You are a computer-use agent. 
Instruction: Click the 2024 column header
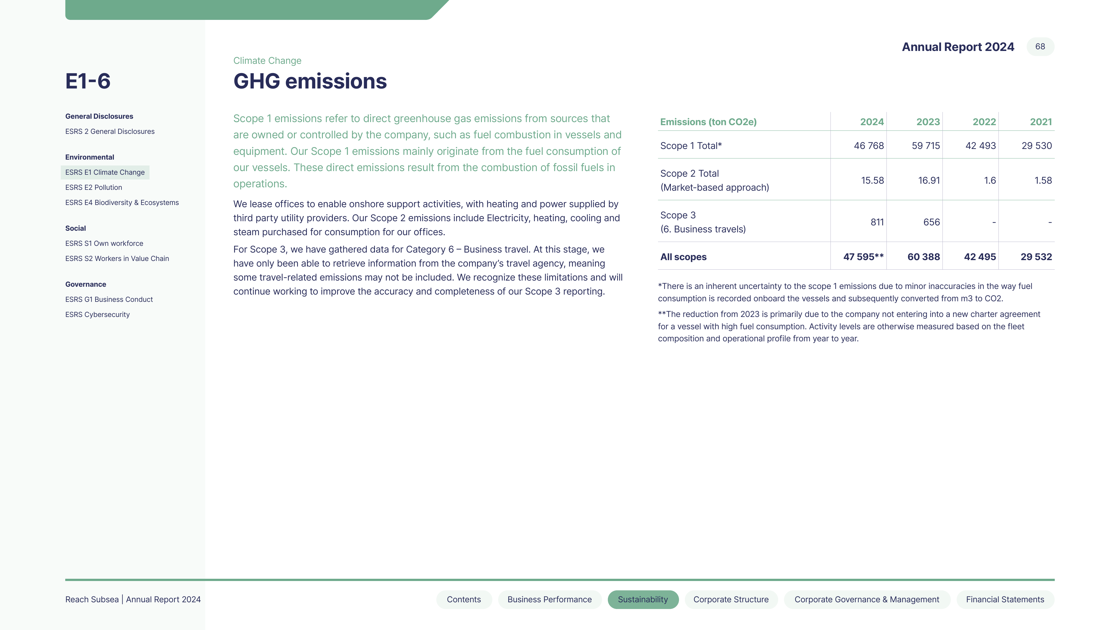[x=872, y=122]
